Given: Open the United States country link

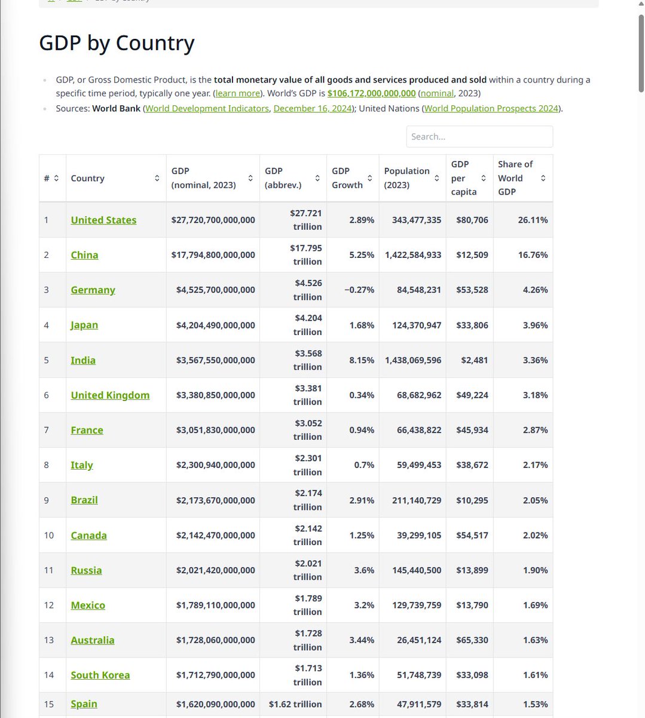Looking at the screenshot, I should click(x=103, y=220).
